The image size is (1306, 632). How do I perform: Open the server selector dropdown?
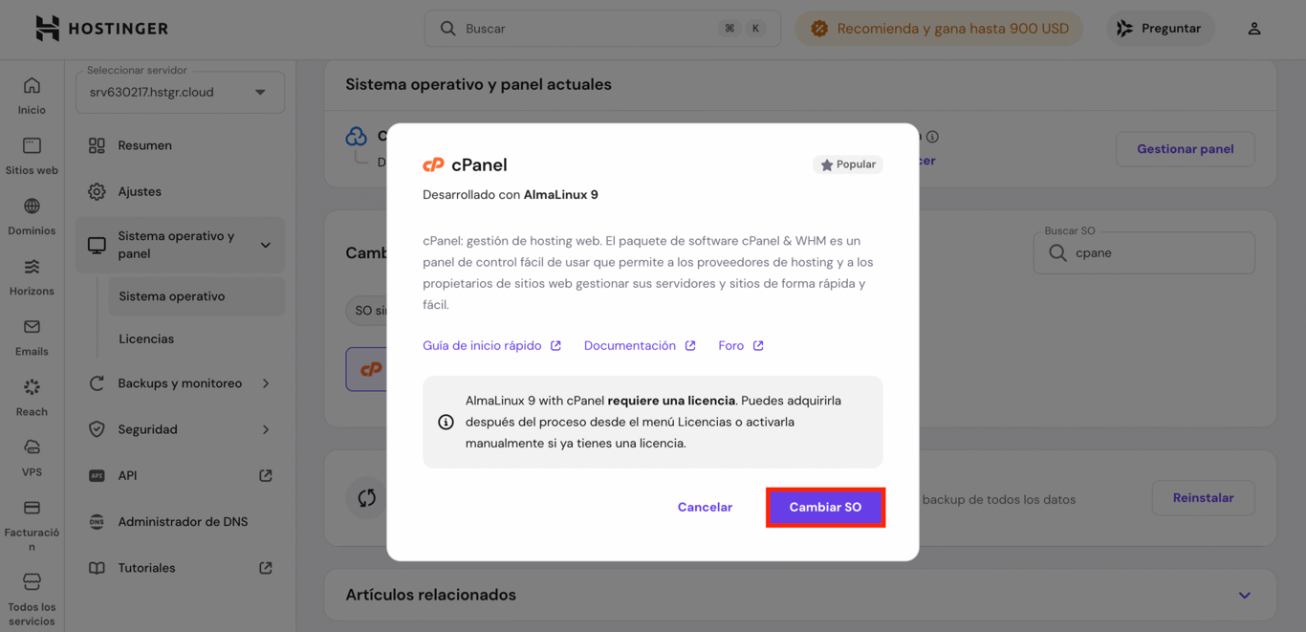pos(180,92)
